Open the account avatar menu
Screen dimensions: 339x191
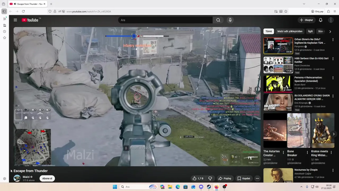point(331,20)
